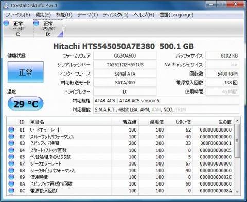Click raw value 000F00000001
Image resolution: width=247 pixels, height=202 pixels.
[x=216, y=143]
